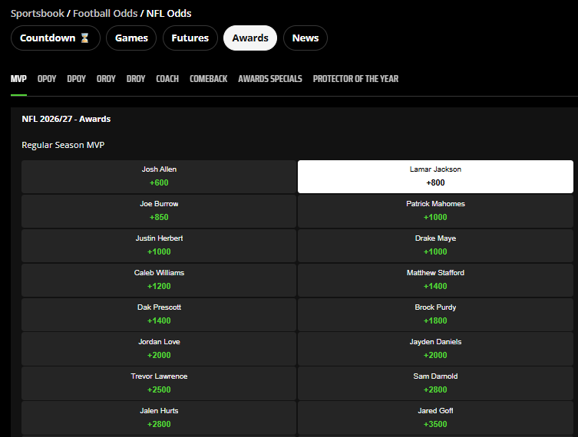Go to Sportsbook breadcrumb link
Screen dimensions: 578x437
[x=38, y=14]
